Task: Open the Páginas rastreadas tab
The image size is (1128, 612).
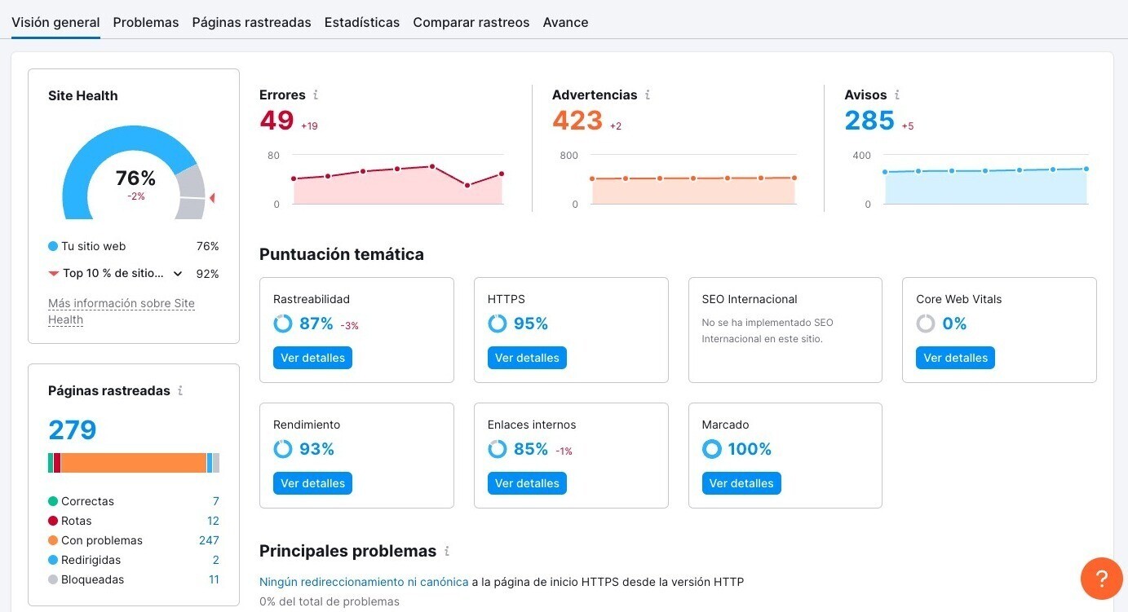Action: point(251,23)
